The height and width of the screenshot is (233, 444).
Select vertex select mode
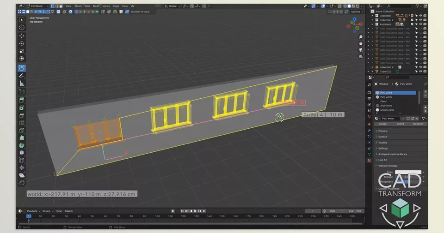[52, 6]
